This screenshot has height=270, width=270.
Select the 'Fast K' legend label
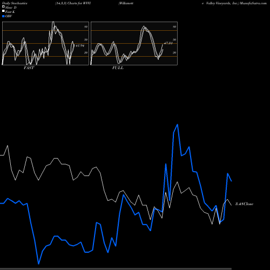point(10,12)
